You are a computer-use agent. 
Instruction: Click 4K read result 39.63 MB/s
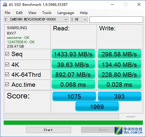point(73,65)
